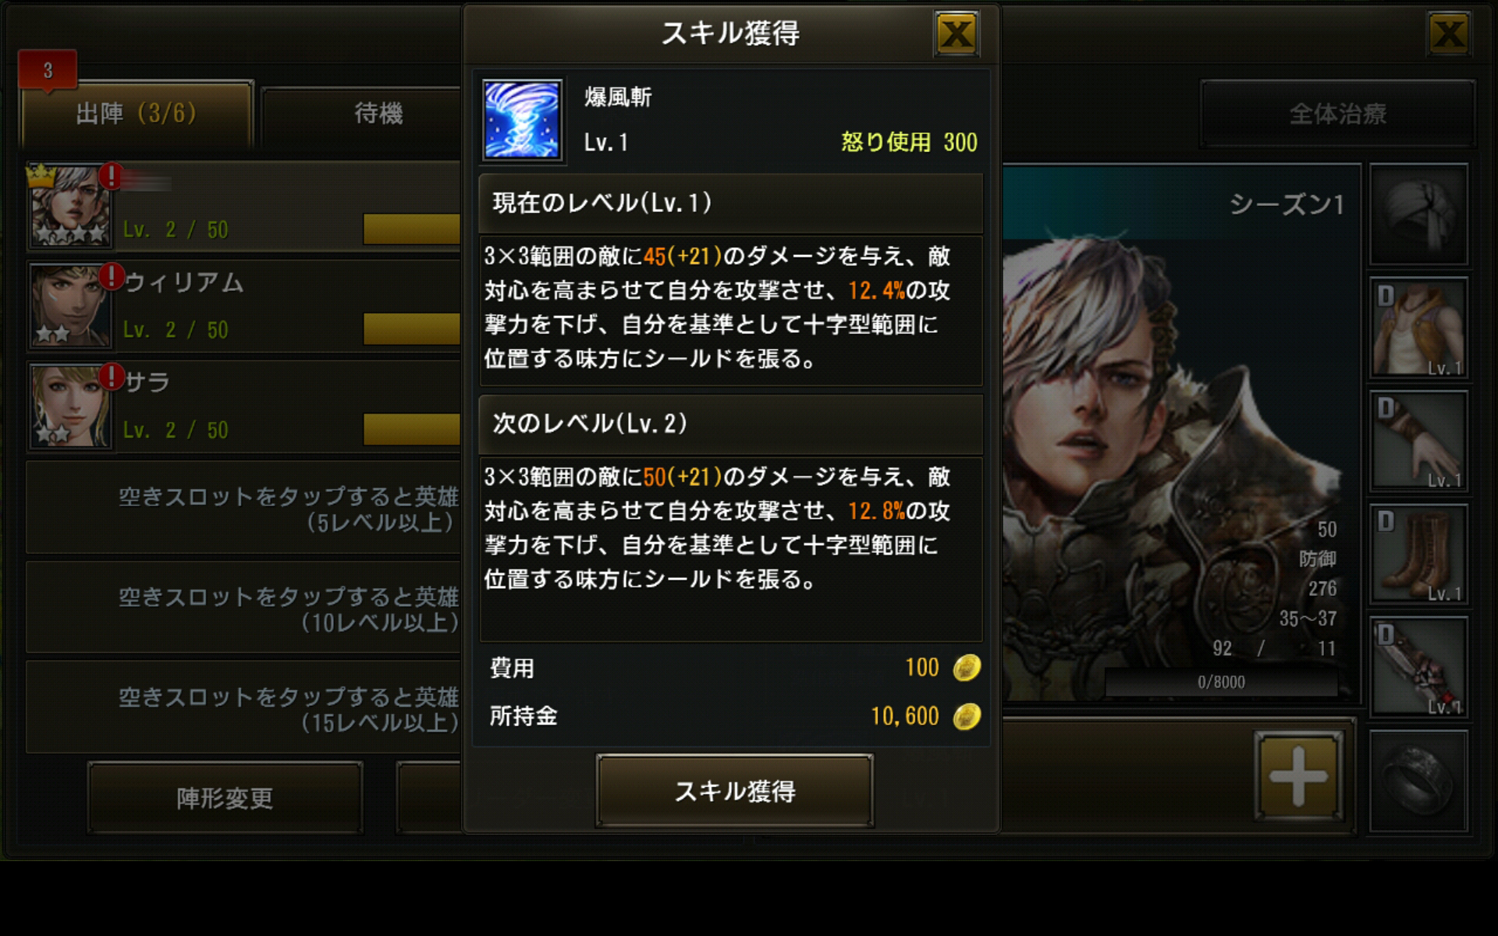
Task: Click the 全体治療 button
Action: [x=1337, y=114]
